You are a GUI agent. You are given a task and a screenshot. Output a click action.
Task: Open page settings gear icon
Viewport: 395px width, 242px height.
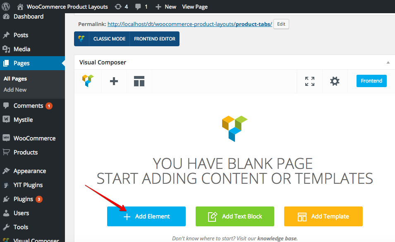[x=335, y=81]
